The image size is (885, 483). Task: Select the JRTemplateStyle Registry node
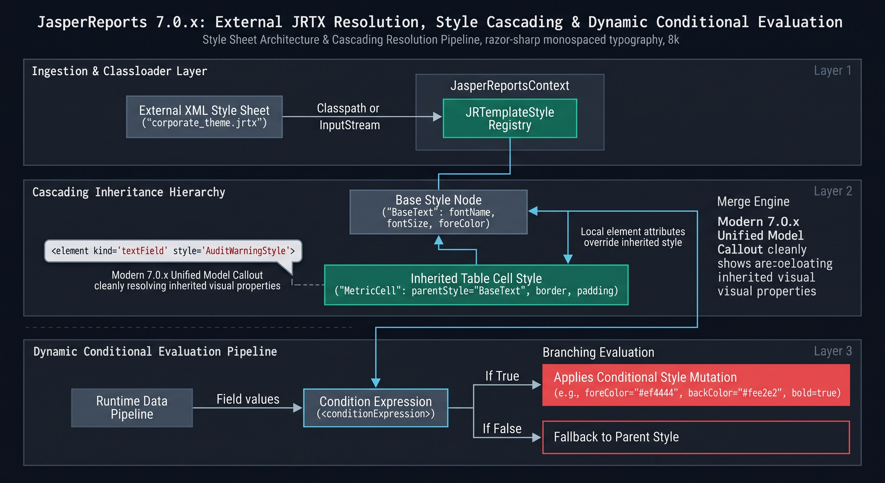(510, 119)
